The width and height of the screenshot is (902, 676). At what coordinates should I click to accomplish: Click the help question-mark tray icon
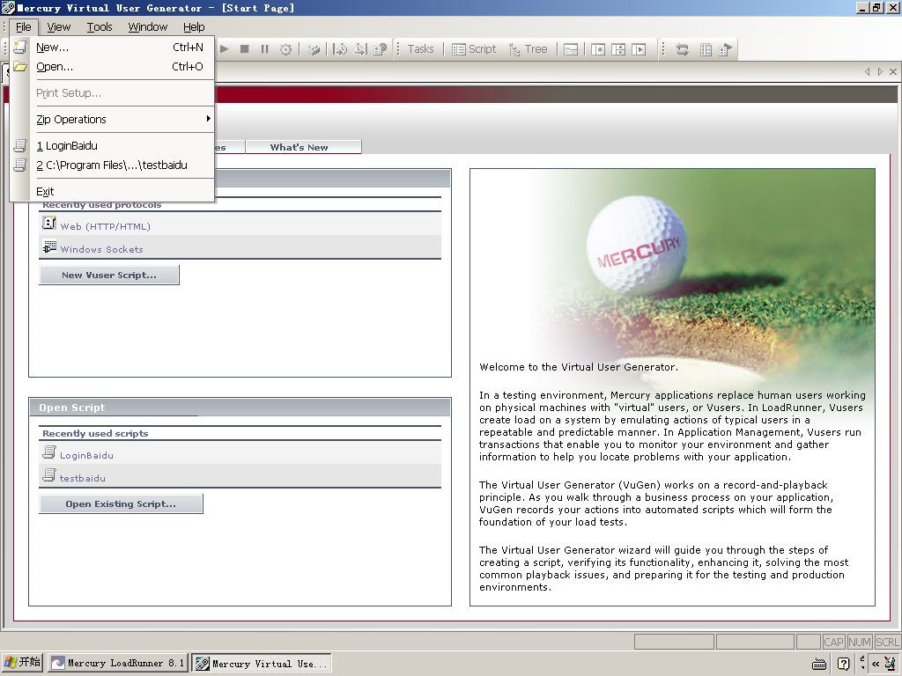[x=843, y=664]
